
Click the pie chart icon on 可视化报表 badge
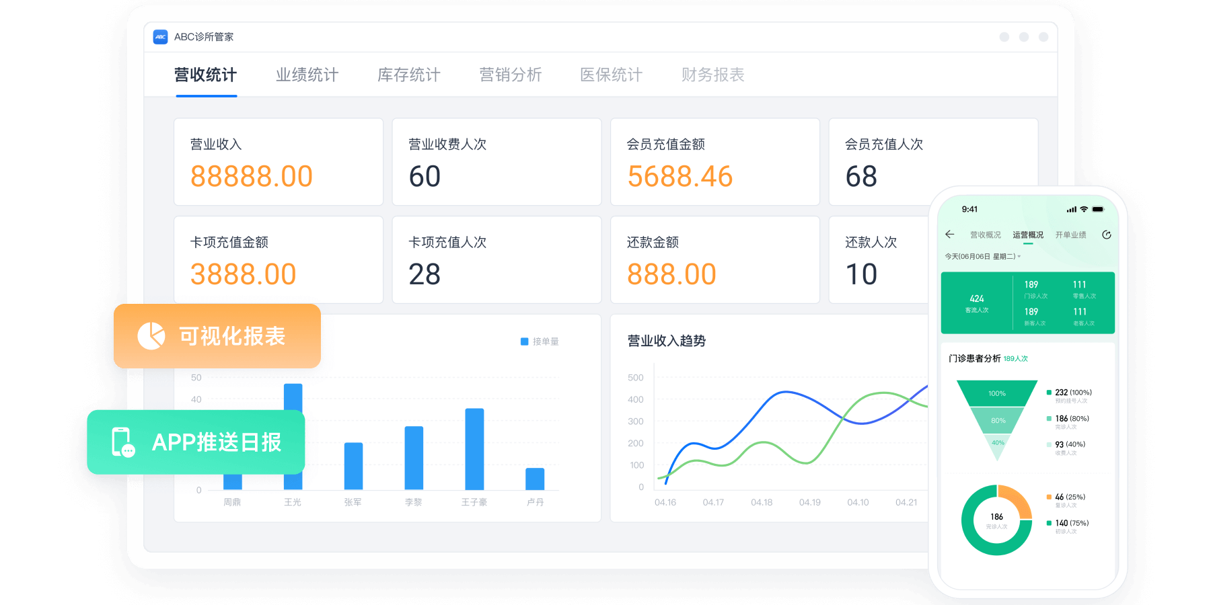pos(151,335)
